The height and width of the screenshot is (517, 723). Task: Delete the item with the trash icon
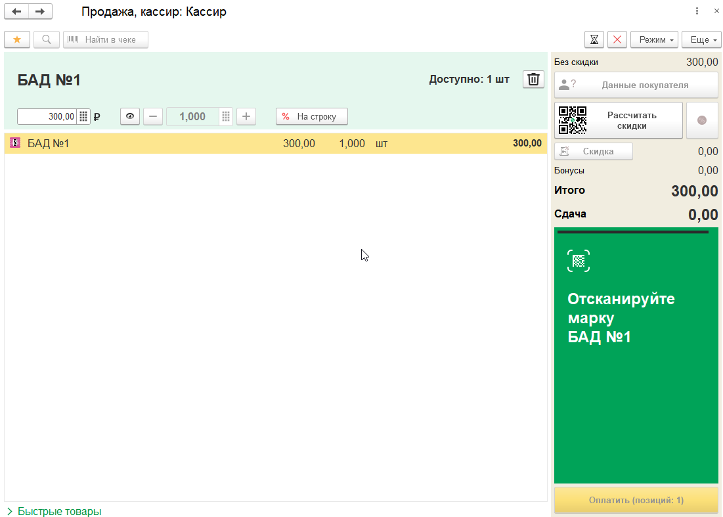pos(533,79)
